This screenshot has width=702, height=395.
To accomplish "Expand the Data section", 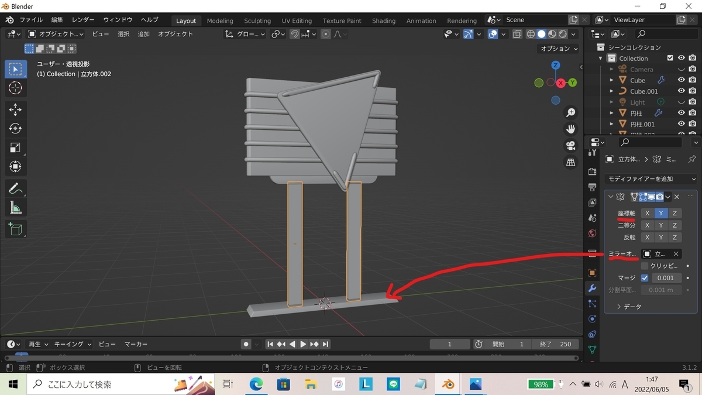I will pos(629,307).
